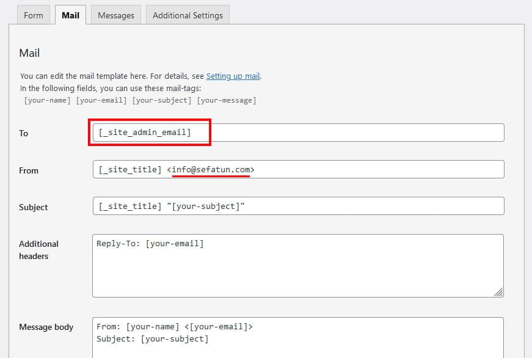Image resolution: width=532 pixels, height=358 pixels.
Task: Grab the Additional headers resize handle
Action: point(498,292)
